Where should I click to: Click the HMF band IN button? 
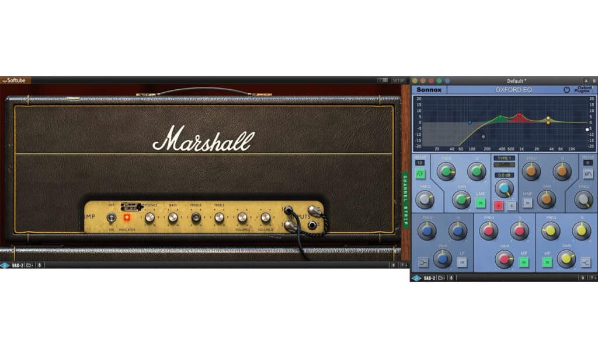click(527, 203)
